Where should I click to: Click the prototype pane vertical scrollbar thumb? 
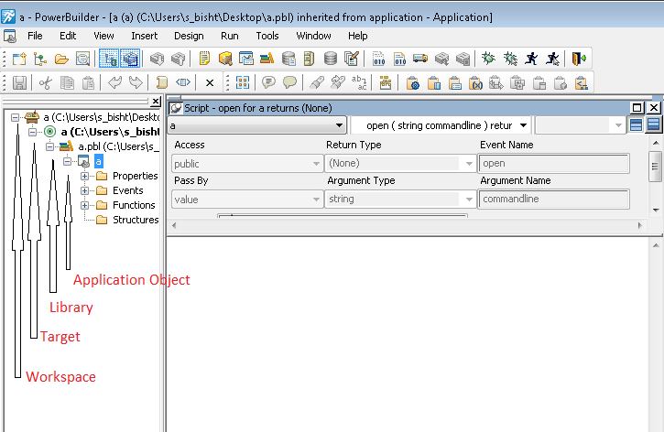point(656,166)
